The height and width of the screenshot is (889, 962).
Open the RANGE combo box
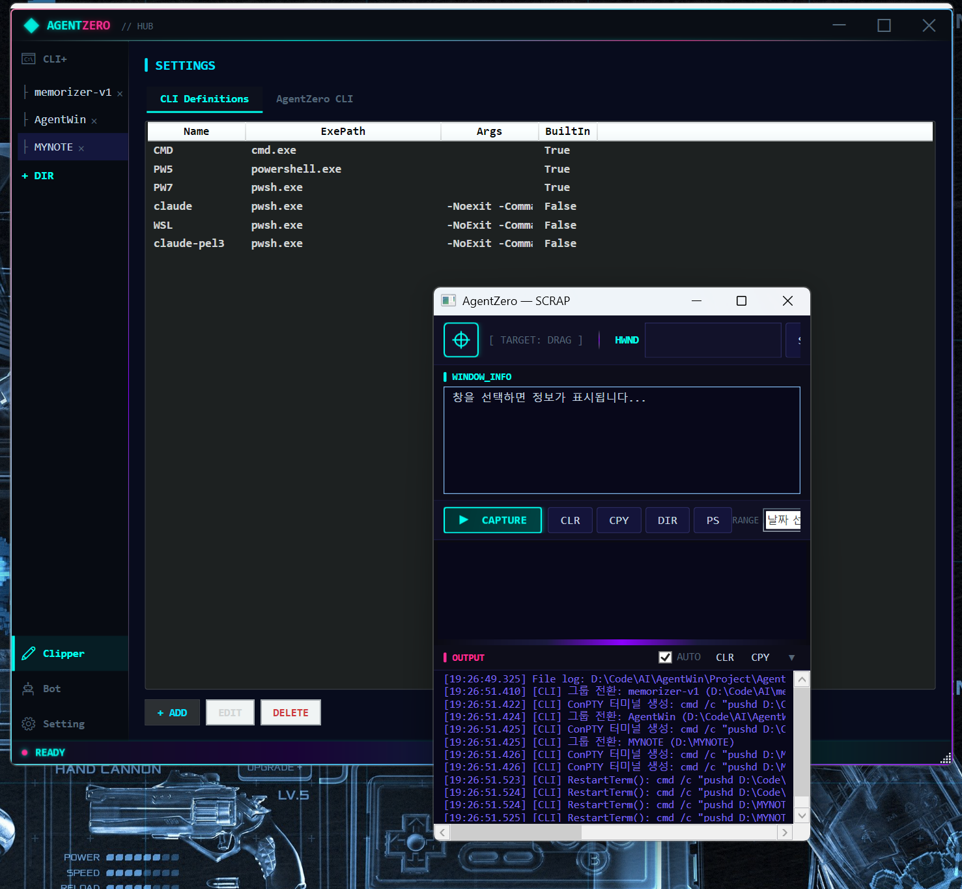click(x=782, y=520)
